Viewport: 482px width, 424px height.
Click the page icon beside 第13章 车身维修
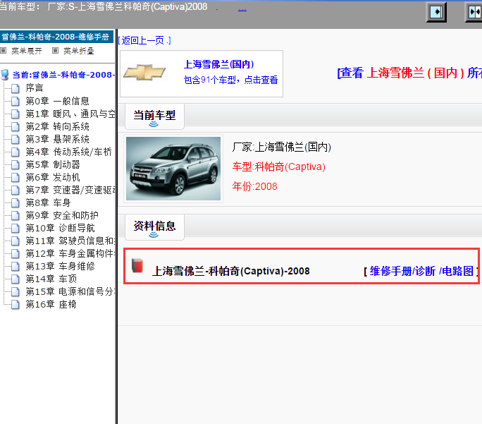[x=16, y=267]
